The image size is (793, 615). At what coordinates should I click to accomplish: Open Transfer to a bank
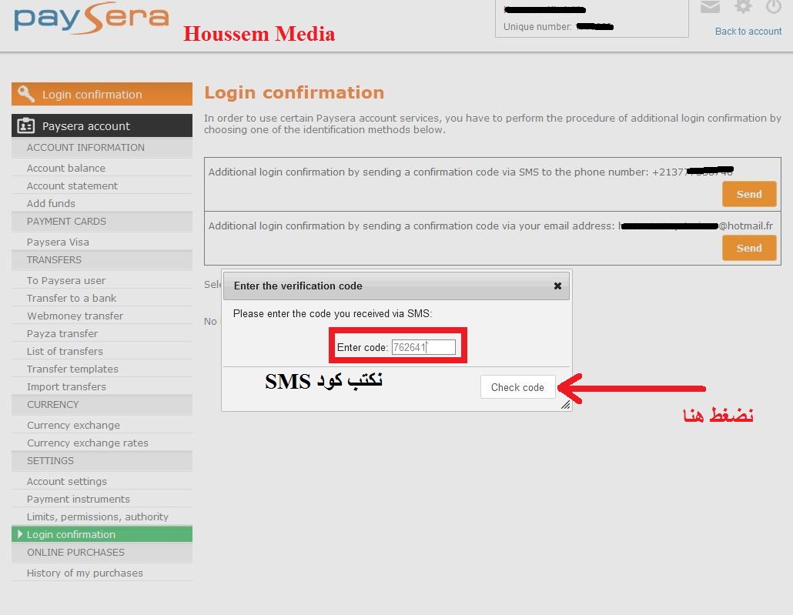click(x=72, y=298)
